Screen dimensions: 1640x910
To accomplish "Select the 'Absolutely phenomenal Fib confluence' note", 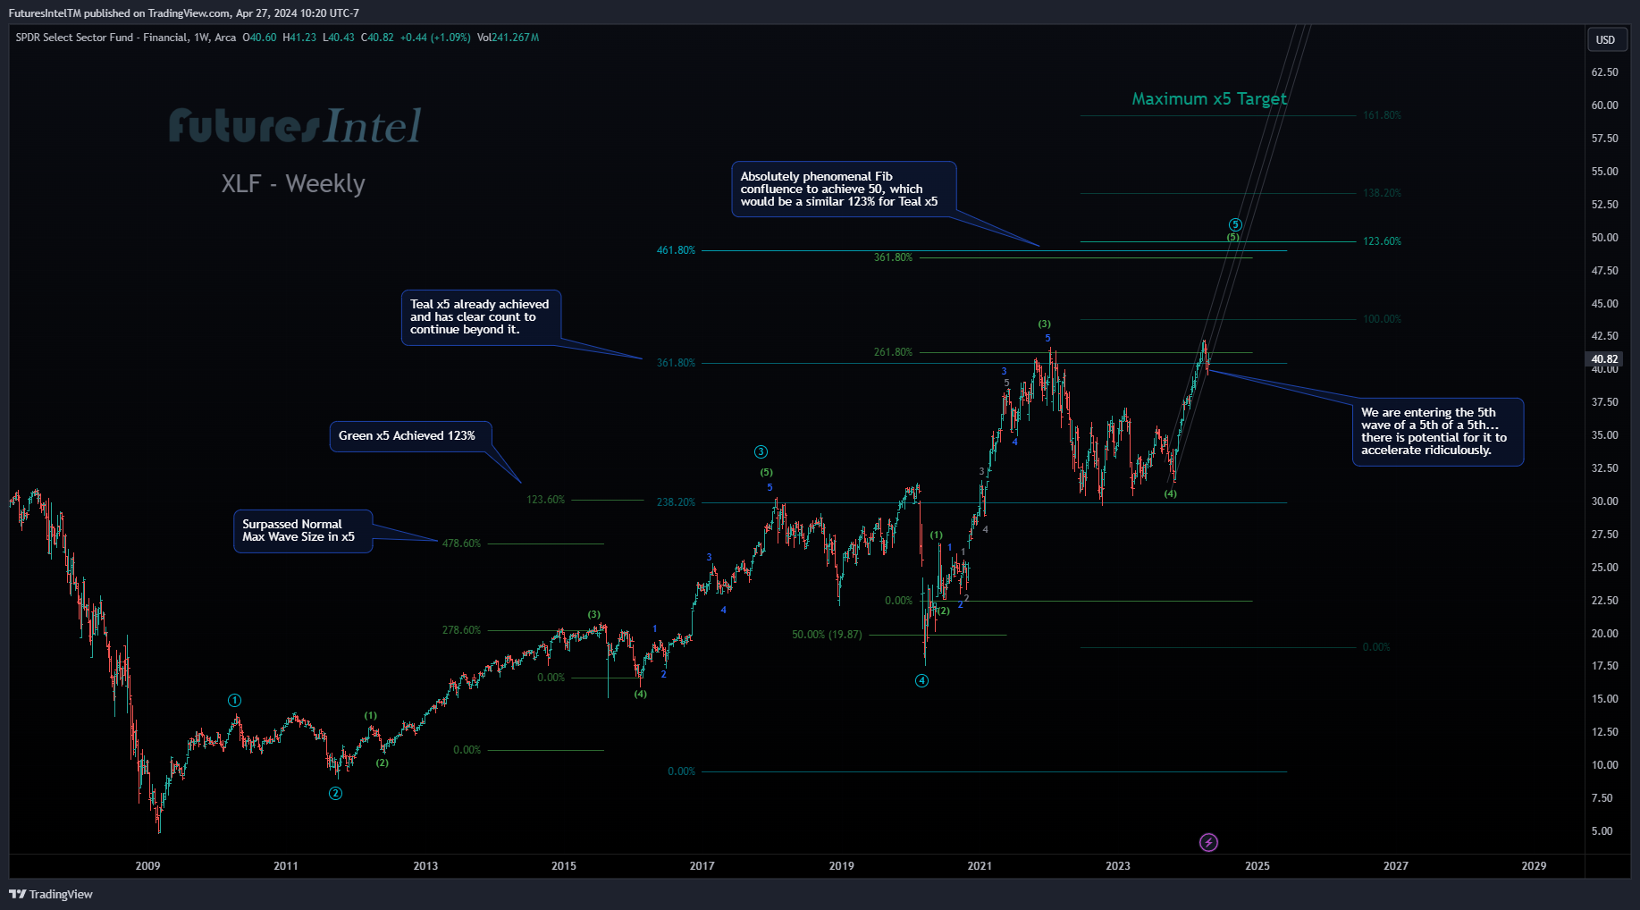I will (843, 189).
